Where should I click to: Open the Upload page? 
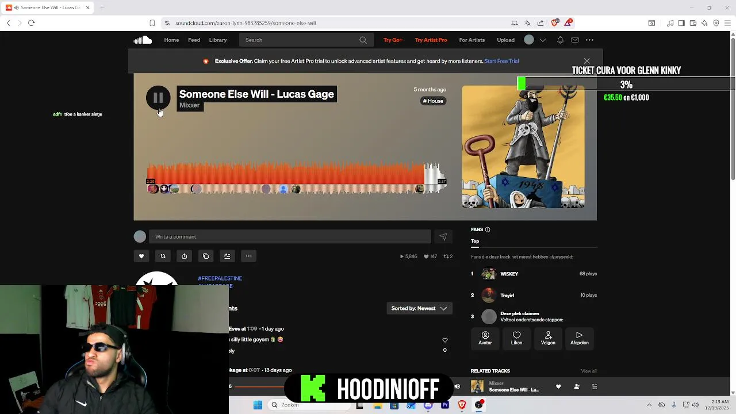tap(505, 40)
